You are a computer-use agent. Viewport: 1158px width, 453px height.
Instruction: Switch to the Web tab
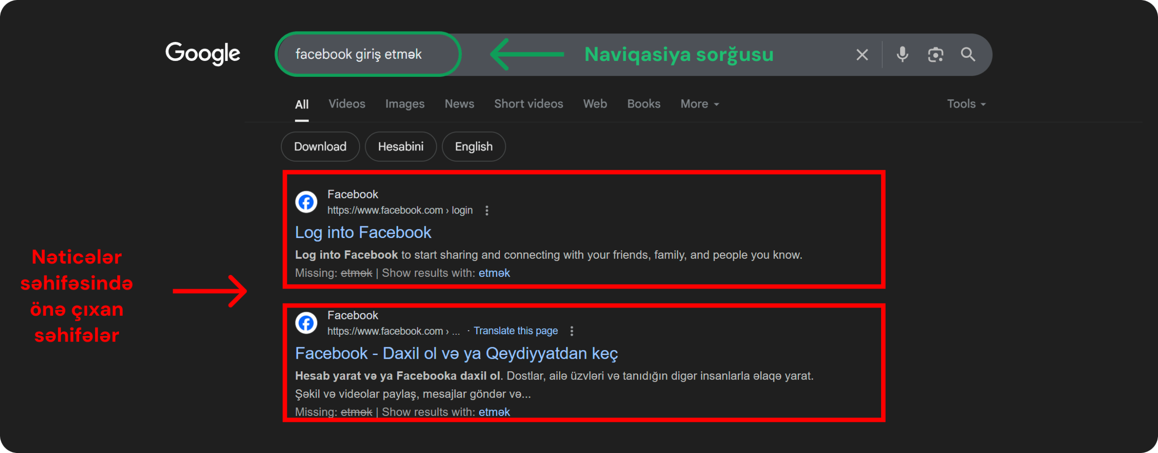pyautogui.click(x=595, y=104)
